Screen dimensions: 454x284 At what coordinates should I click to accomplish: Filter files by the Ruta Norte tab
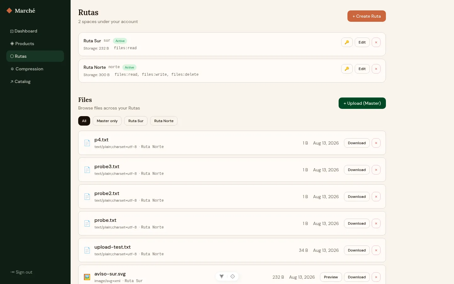tap(164, 121)
